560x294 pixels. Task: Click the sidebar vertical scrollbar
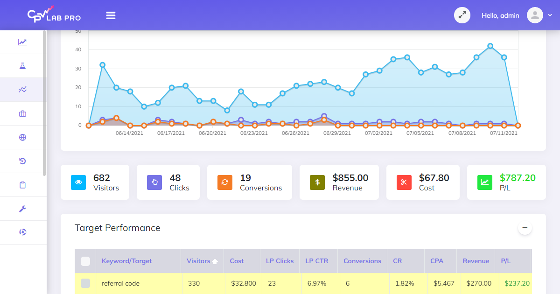tap(44, 103)
